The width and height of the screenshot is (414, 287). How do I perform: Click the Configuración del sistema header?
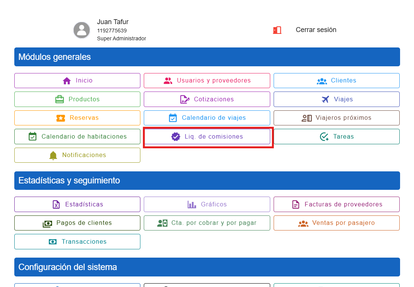pos(207,267)
